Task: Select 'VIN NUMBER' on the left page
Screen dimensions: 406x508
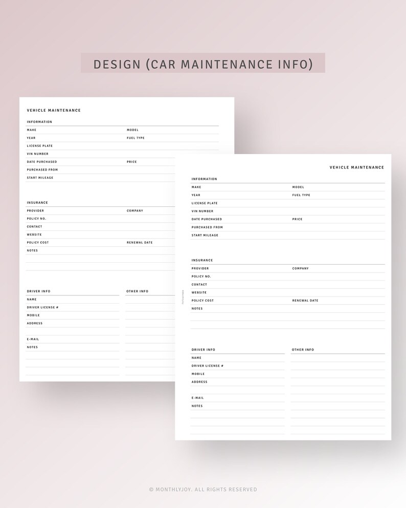Action: pyautogui.click(x=37, y=154)
